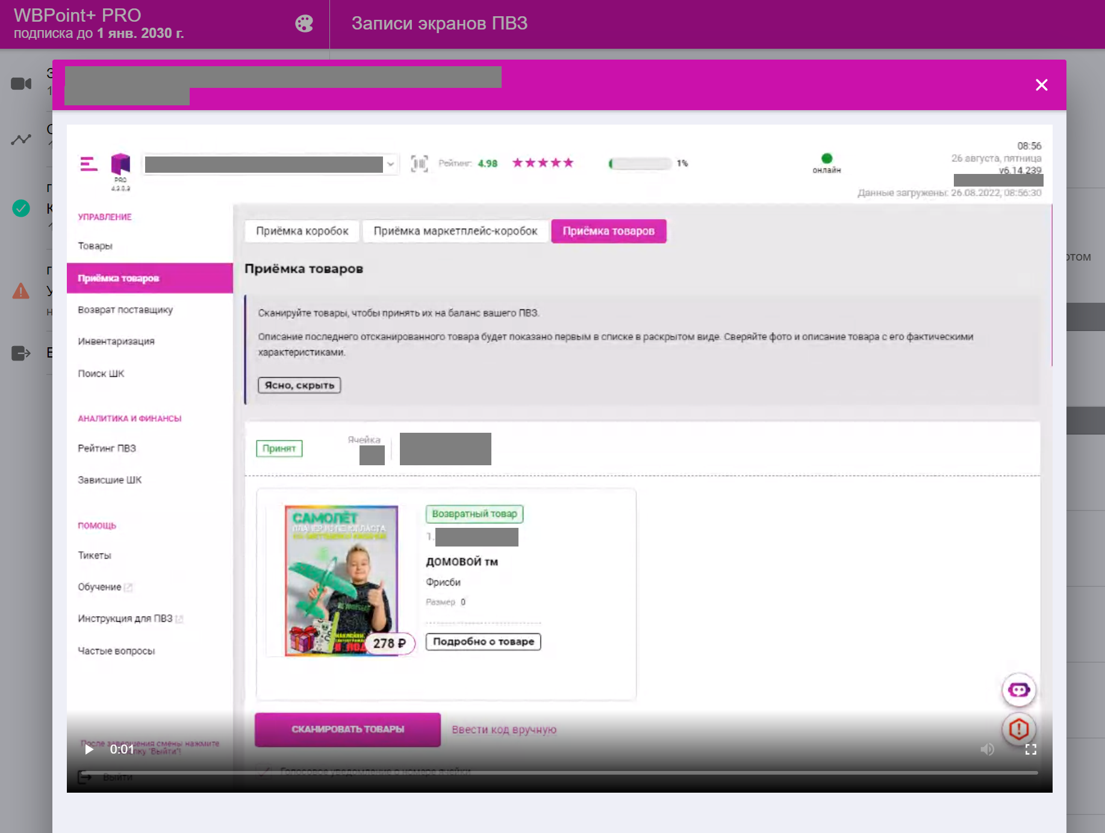Viewport: 1105px width, 833px height.
Task: Click the 08:56 clock time
Action: (x=1029, y=146)
